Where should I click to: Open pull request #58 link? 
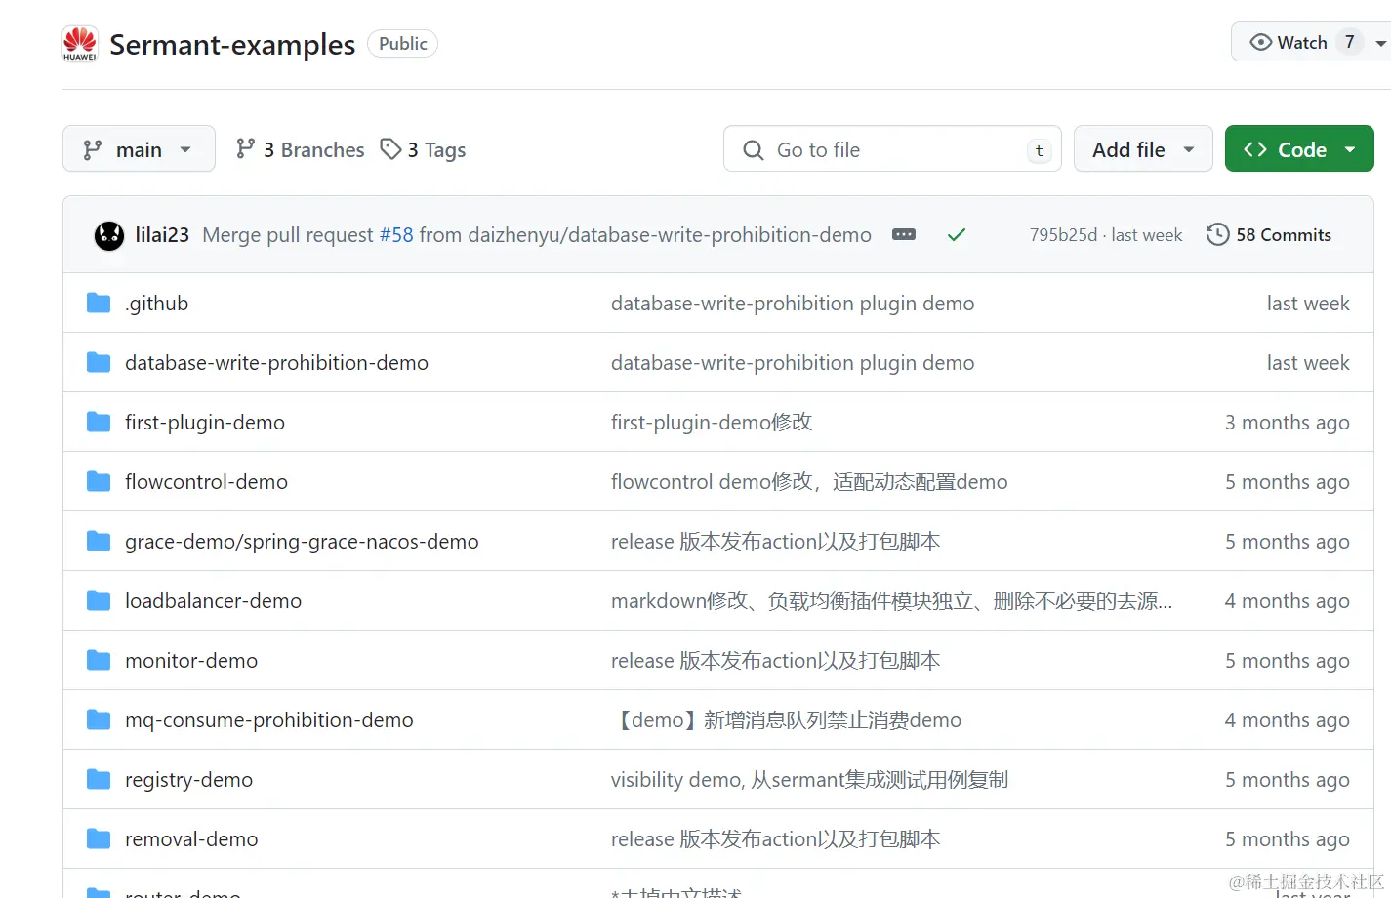coord(396,235)
